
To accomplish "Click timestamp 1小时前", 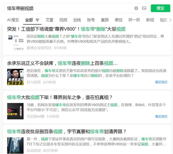I will (53, 116).
